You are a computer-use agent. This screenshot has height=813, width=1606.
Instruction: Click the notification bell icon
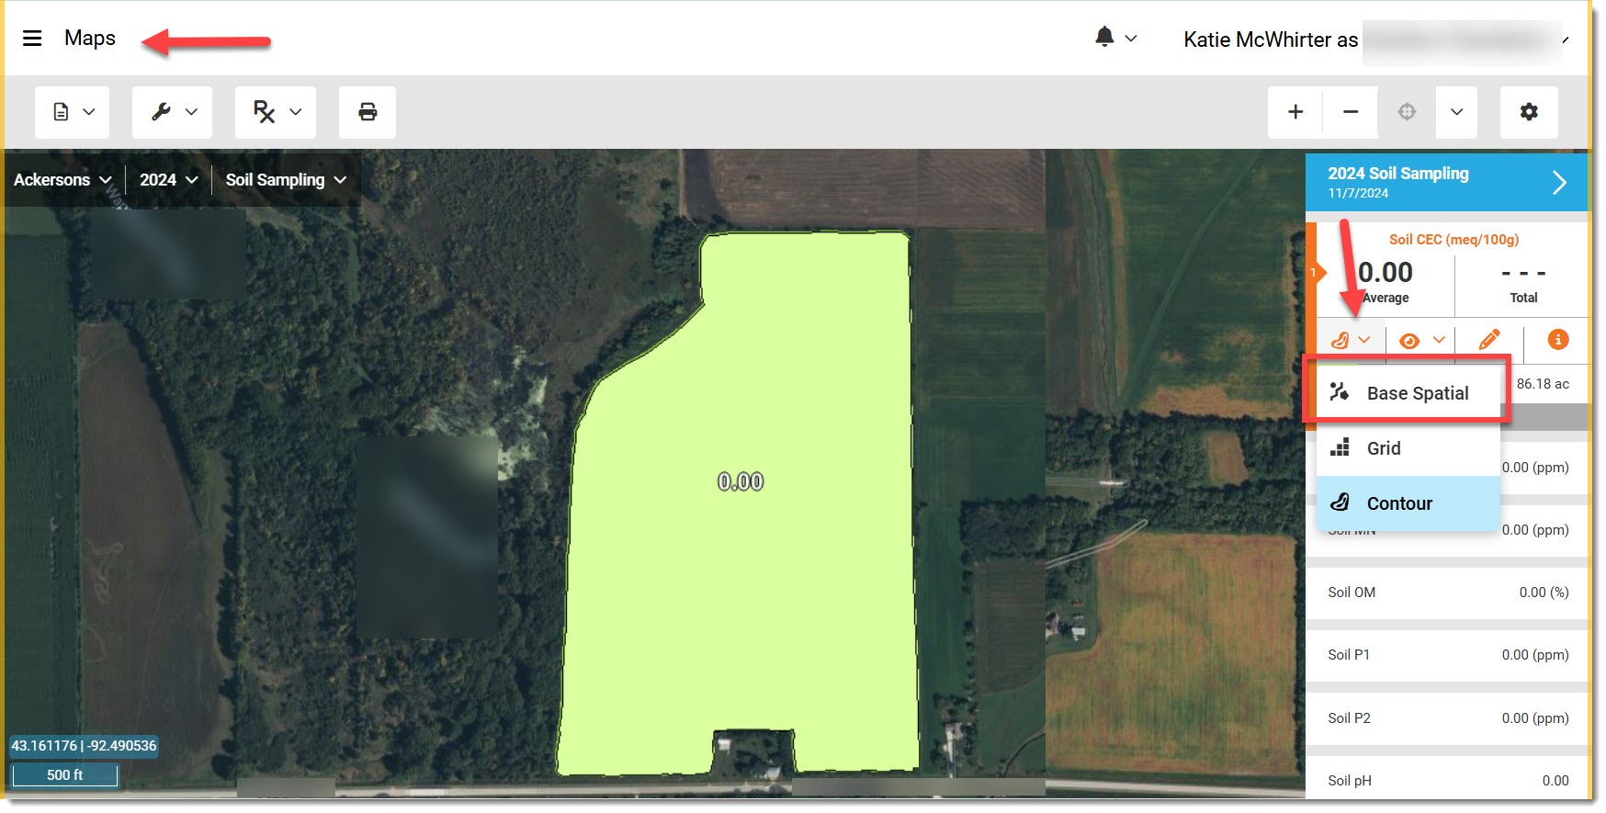(1104, 37)
